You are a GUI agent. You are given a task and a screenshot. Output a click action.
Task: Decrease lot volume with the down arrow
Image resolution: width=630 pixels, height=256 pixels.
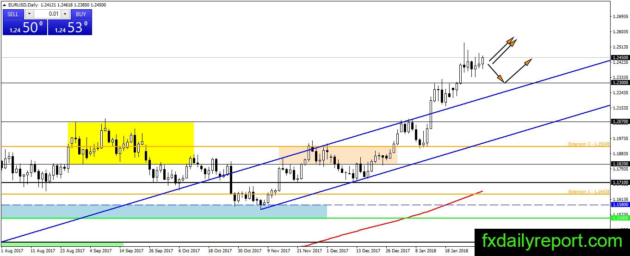tap(29, 14)
